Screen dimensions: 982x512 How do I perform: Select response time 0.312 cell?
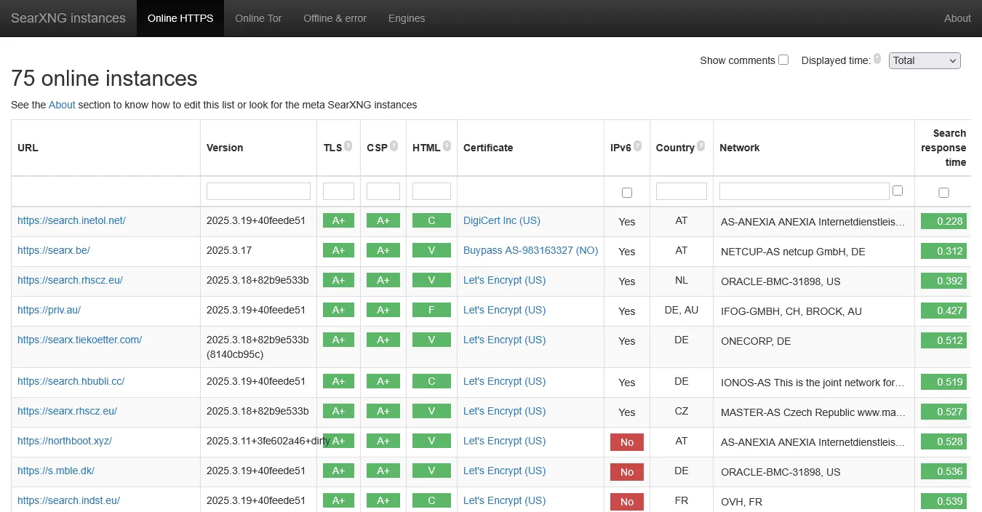tap(943, 251)
